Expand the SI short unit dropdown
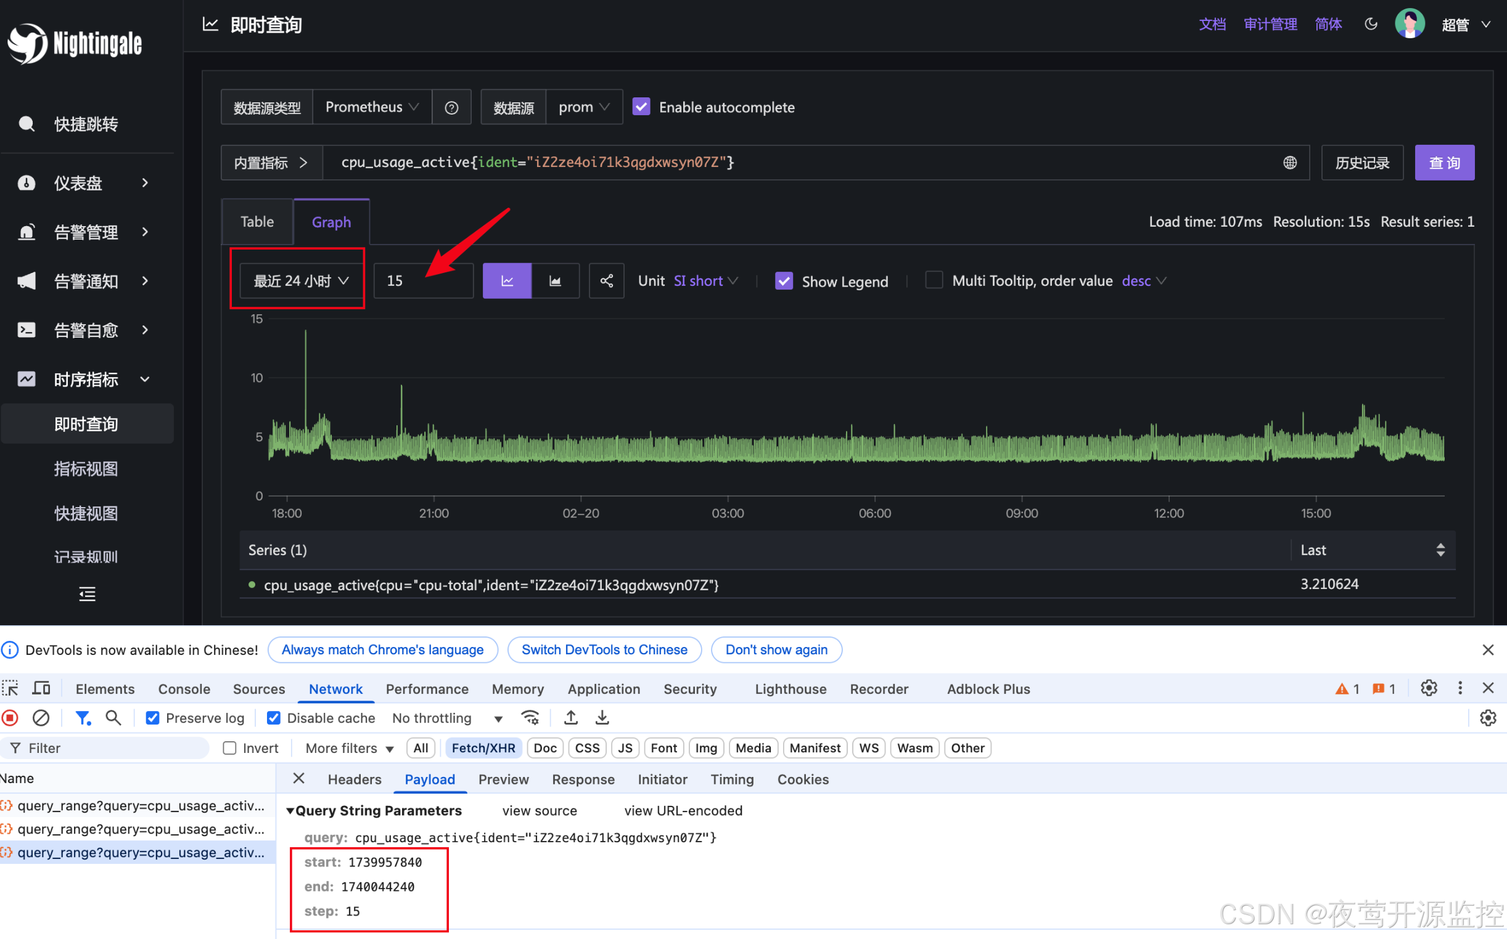 (x=705, y=281)
